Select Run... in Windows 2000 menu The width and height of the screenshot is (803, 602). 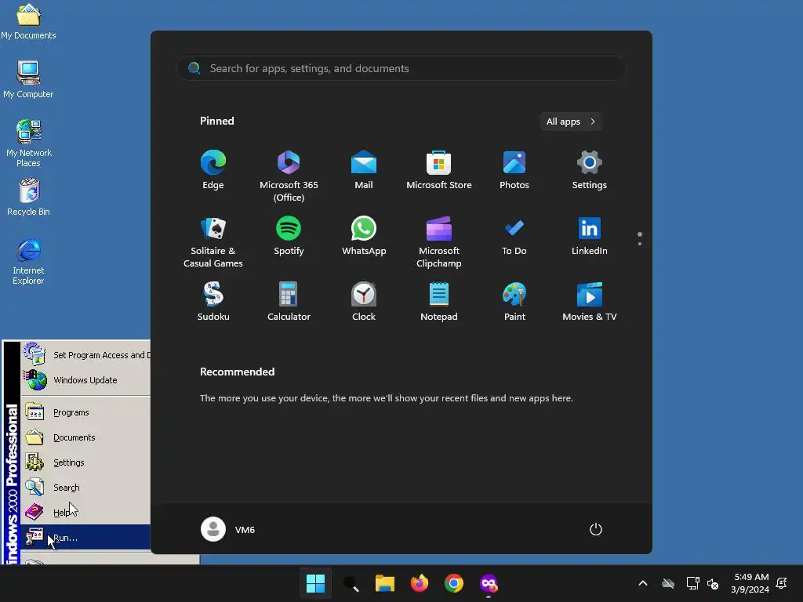click(85, 538)
